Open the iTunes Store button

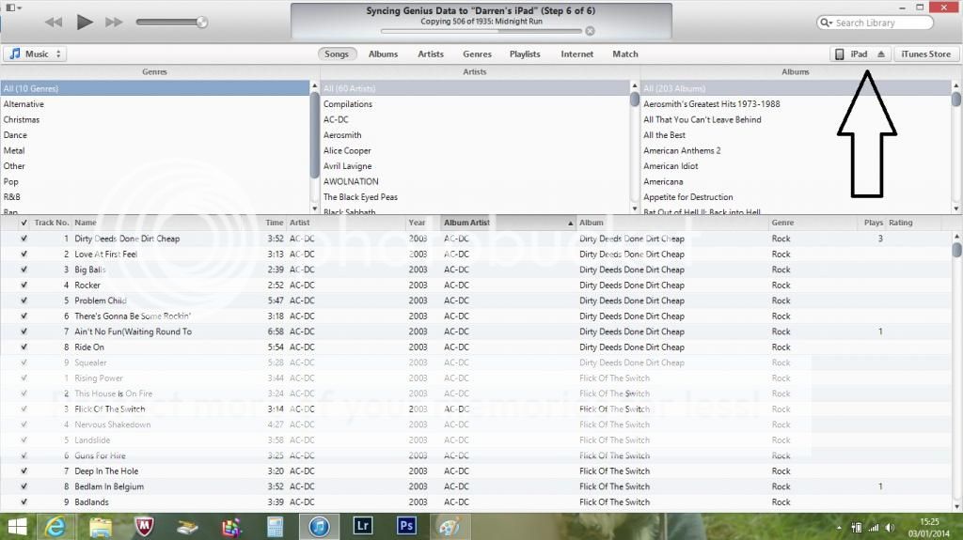point(926,54)
